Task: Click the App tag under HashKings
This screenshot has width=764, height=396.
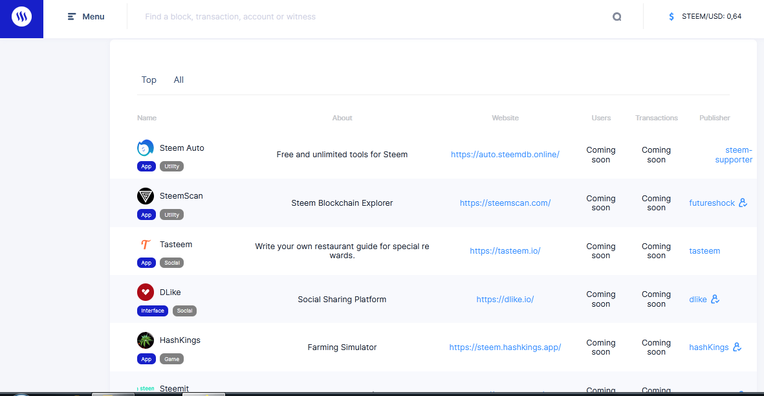Action: [x=146, y=359]
